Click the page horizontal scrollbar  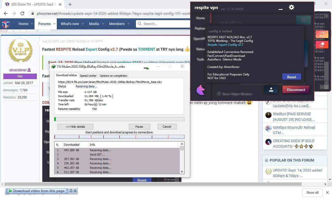153,184
